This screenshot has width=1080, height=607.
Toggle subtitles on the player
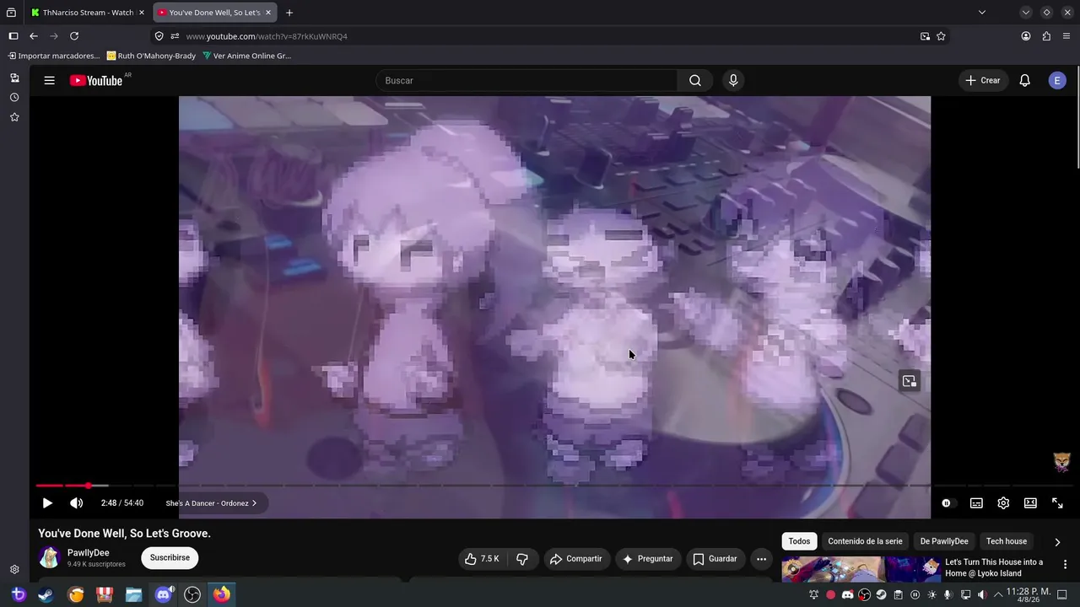point(976,503)
